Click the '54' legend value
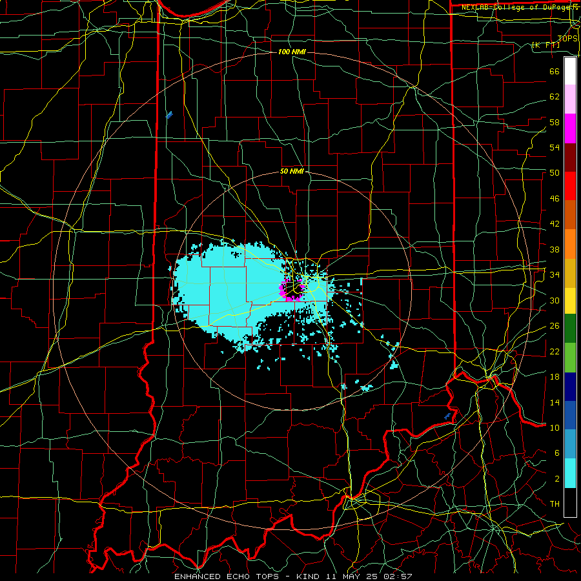 555,147
